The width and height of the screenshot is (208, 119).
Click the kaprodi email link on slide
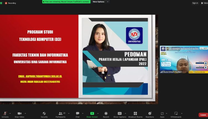40,76
